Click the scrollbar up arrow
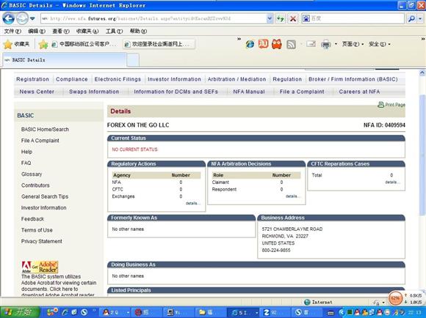 422,73
